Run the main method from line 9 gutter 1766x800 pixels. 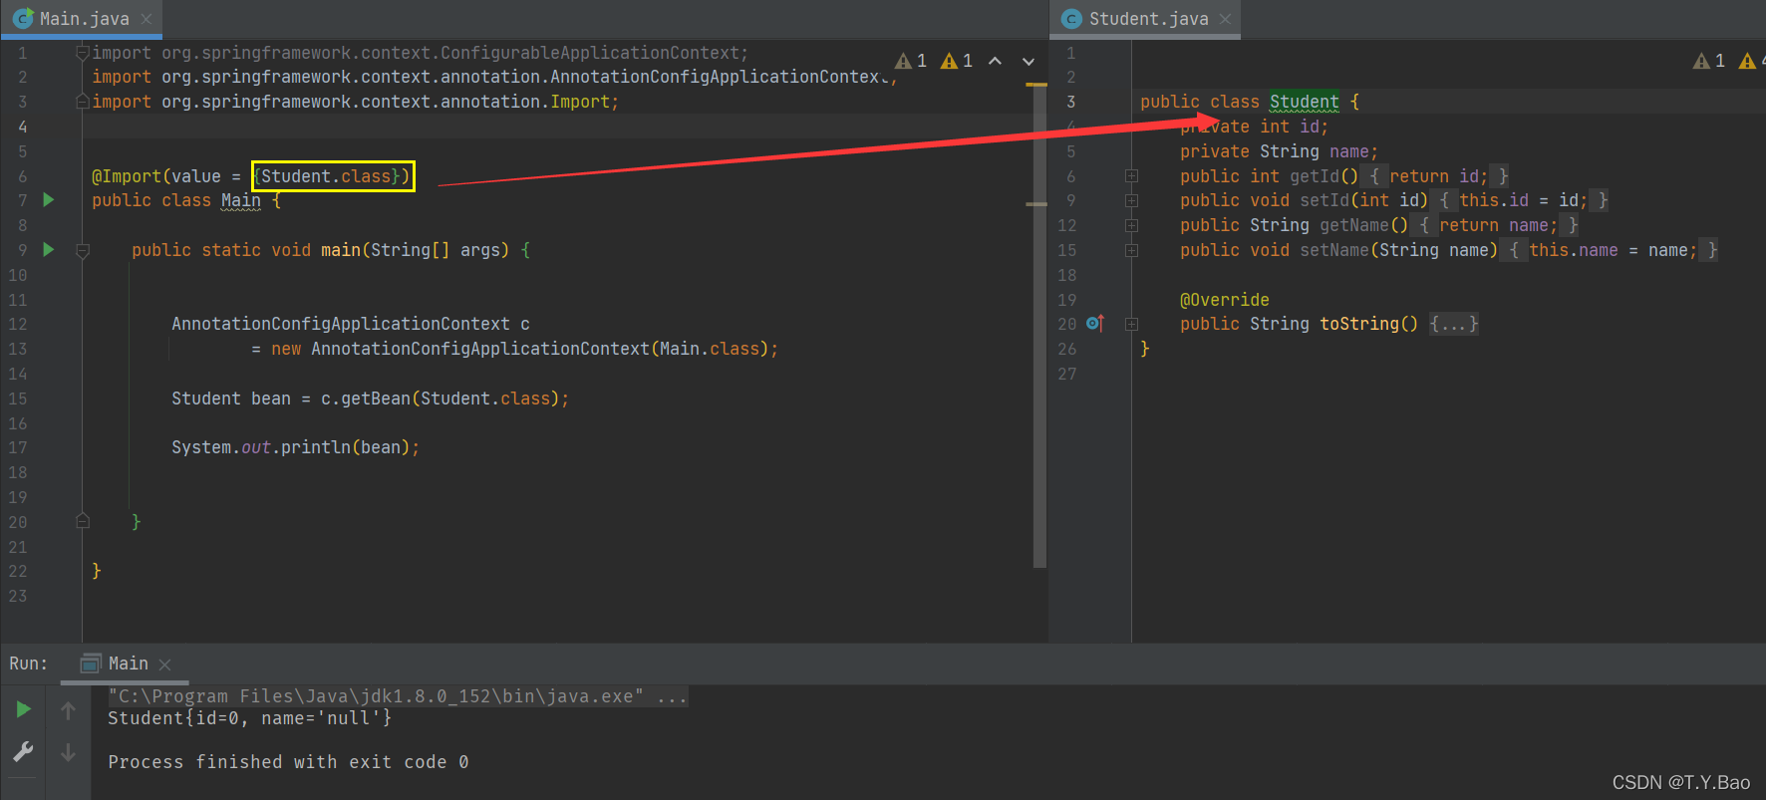pyautogui.click(x=48, y=250)
